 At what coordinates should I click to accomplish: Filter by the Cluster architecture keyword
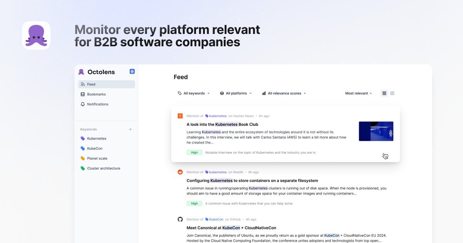tap(100, 169)
